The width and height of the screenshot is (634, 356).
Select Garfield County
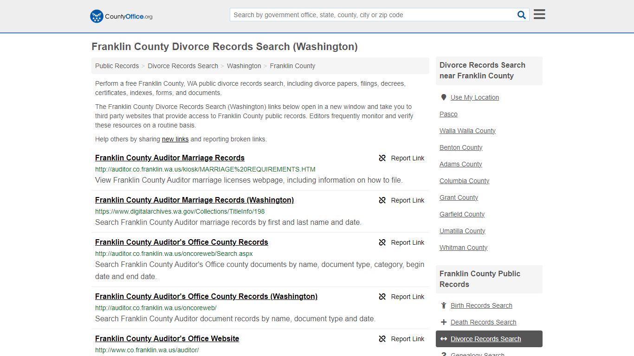coord(462,214)
